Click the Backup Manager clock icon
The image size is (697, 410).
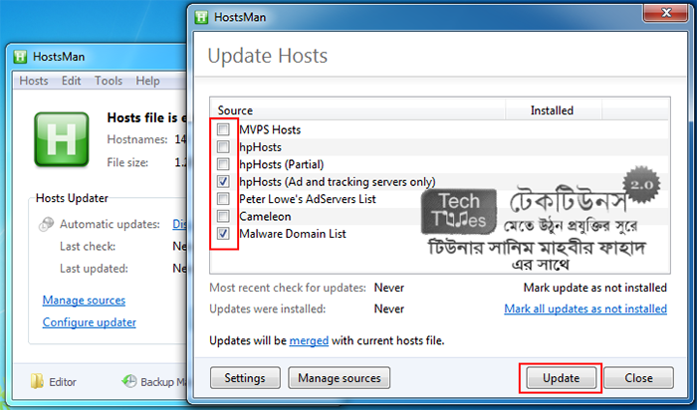pyautogui.click(x=129, y=381)
